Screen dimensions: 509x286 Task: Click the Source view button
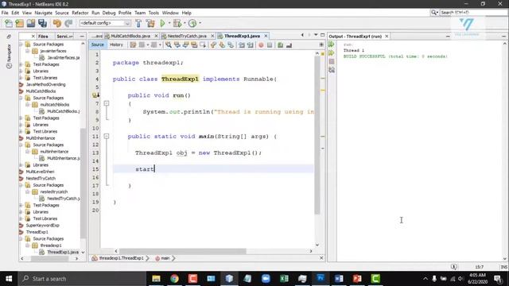coord(97,44)
